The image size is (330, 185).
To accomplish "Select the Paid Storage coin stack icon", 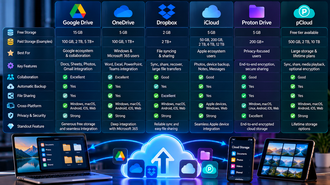I will point(10,42).
